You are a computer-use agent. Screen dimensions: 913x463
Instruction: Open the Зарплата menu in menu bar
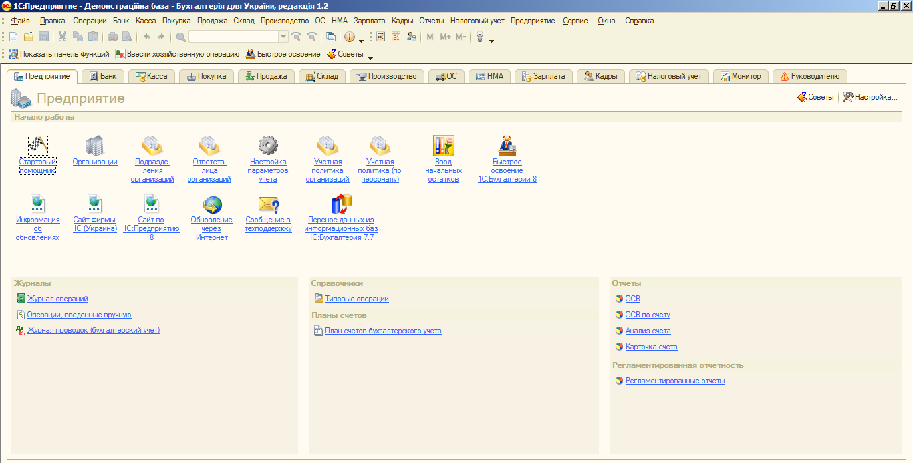(369, 21)
